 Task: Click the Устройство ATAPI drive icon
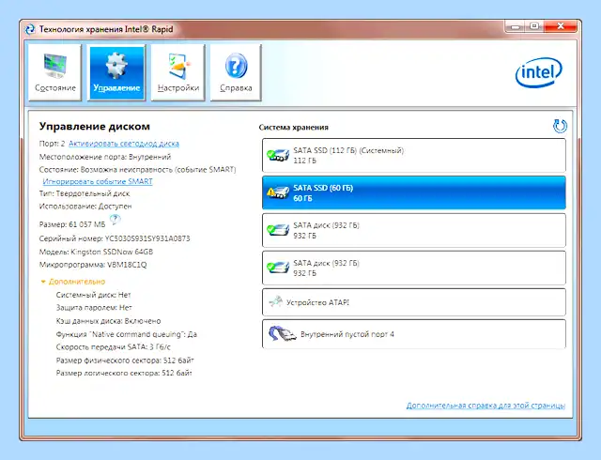[275, 302]
